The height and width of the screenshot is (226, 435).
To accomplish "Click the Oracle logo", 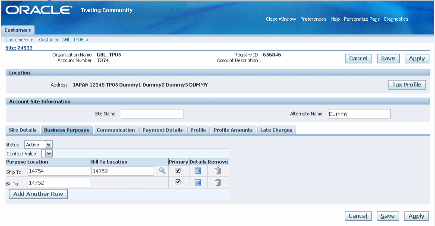I will coord(39,10).
